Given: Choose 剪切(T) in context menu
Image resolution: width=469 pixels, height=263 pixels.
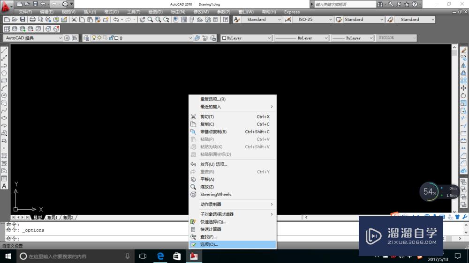Looking at the screenshot, I should click(233, 117).
